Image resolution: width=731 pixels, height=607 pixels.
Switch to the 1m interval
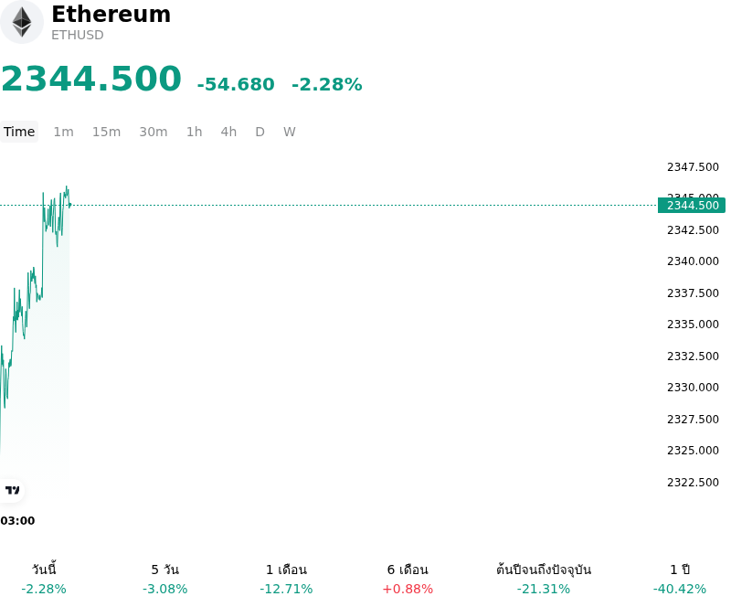[63, 132]
